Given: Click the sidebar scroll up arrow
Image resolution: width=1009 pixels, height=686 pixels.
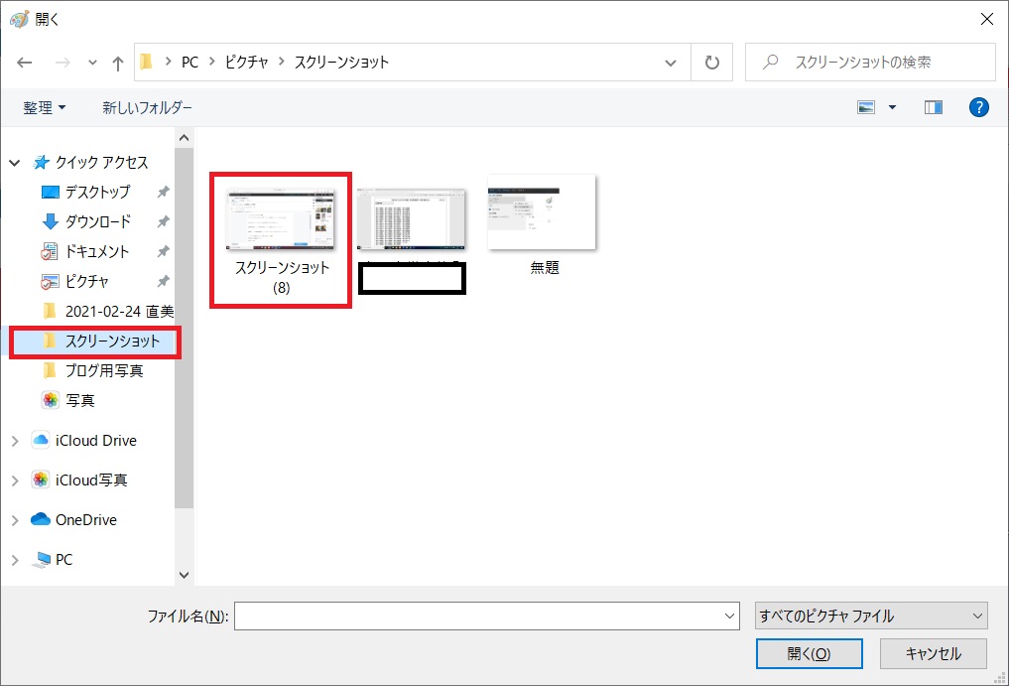Looking at the screenshot, I should [x=184, y=138].
